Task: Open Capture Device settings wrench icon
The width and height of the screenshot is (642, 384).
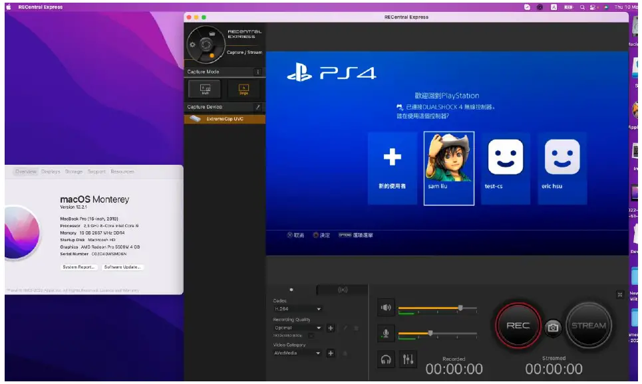Action: point(257,107)
